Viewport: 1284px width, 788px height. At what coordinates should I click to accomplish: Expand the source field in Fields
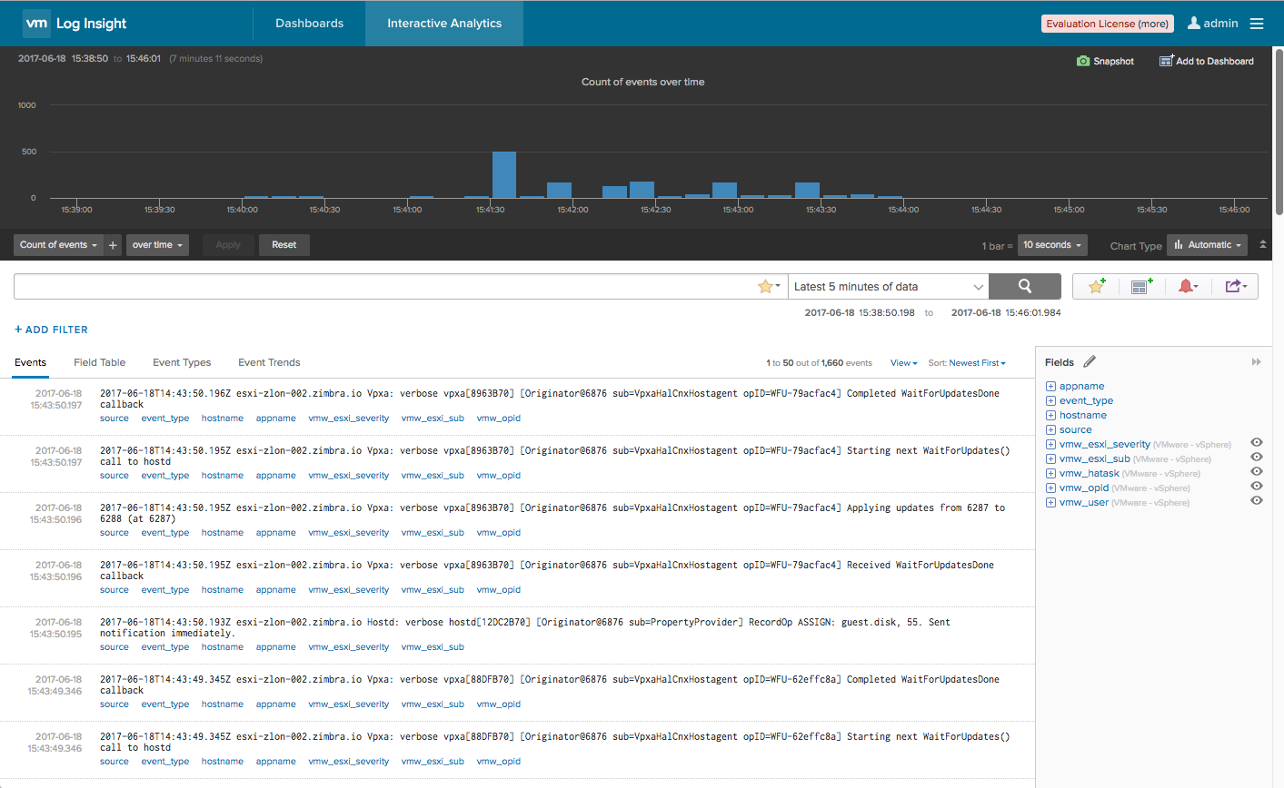click(1050, 429)
